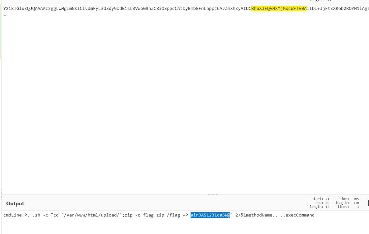Click the '/flag' argument in the output command
The width and height of the screenshot is (369, 234).
coord(173,215)
